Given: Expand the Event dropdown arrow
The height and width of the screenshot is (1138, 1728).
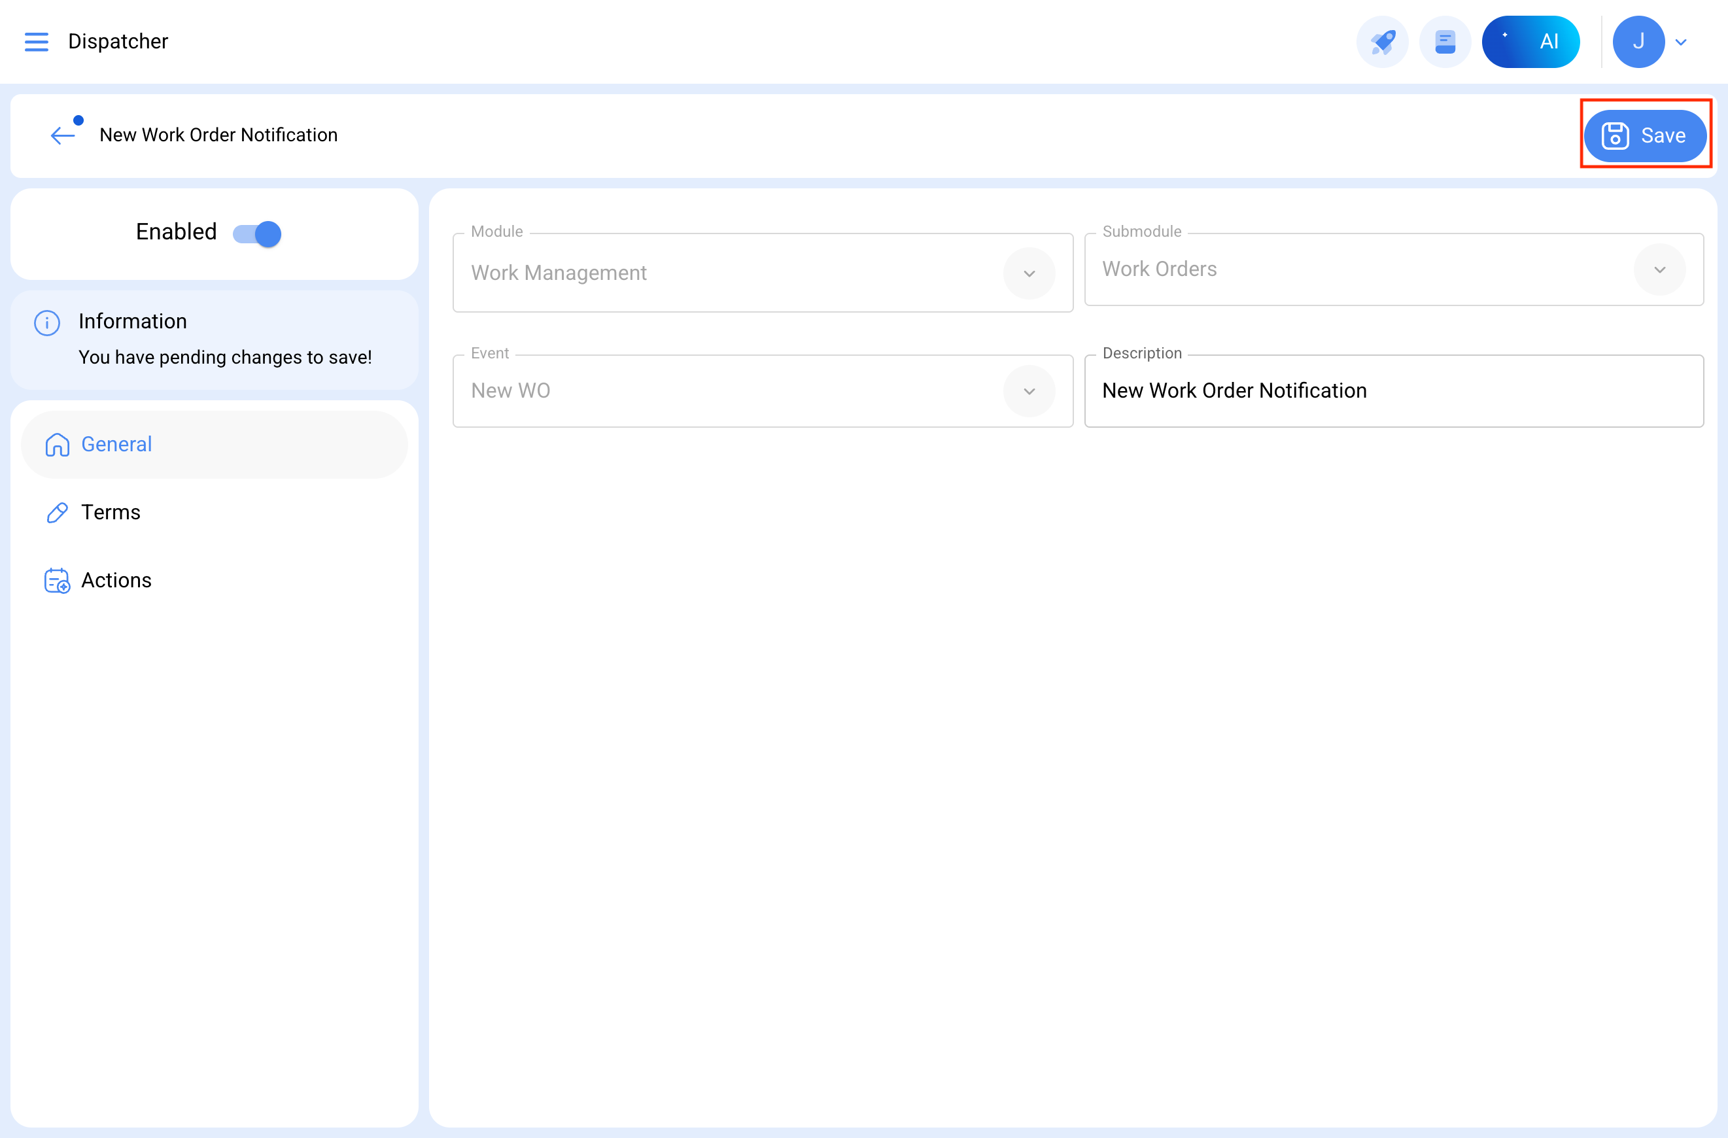Looking at the screenshot, I should tap(1029, 390).
